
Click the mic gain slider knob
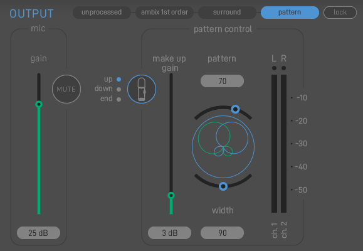39,104
